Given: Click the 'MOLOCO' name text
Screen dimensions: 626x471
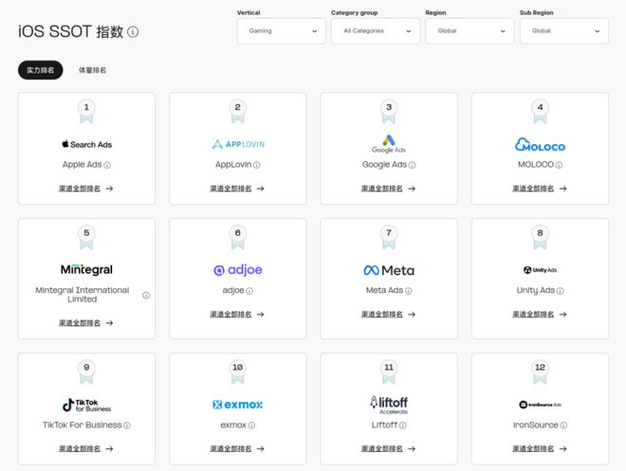Looking at the screenshot, I should click(x=536, y=165).
